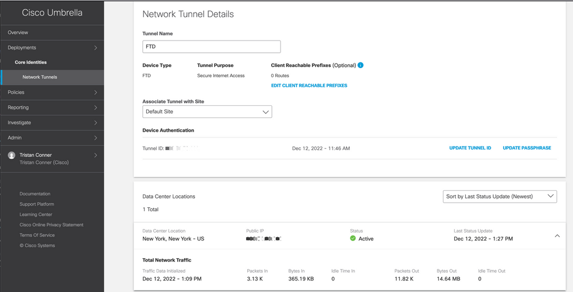
Task: Click the '0 Routes' text
Action: [280, 76]
